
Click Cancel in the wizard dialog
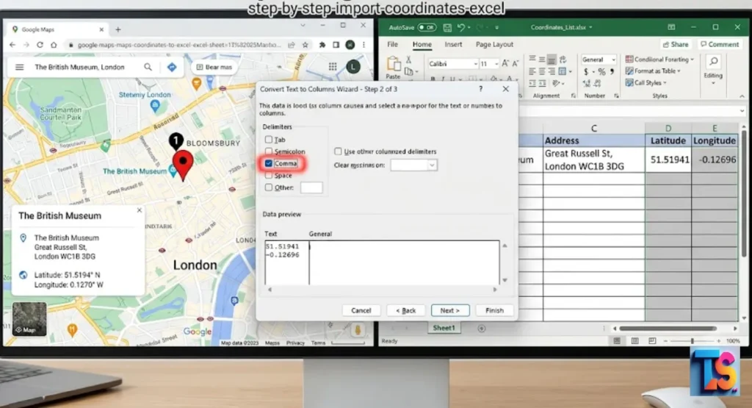coord(361,310)
